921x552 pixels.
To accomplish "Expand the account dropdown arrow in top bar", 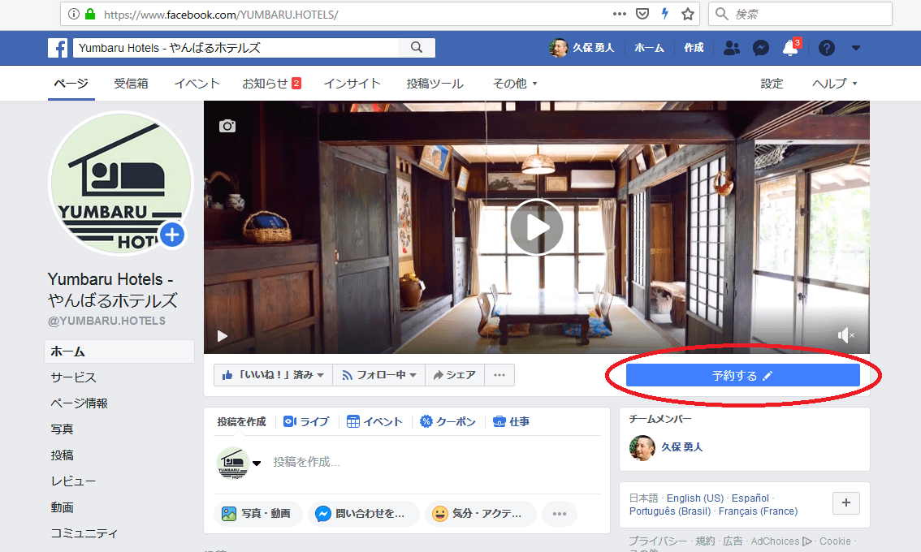I will (856, 48).
